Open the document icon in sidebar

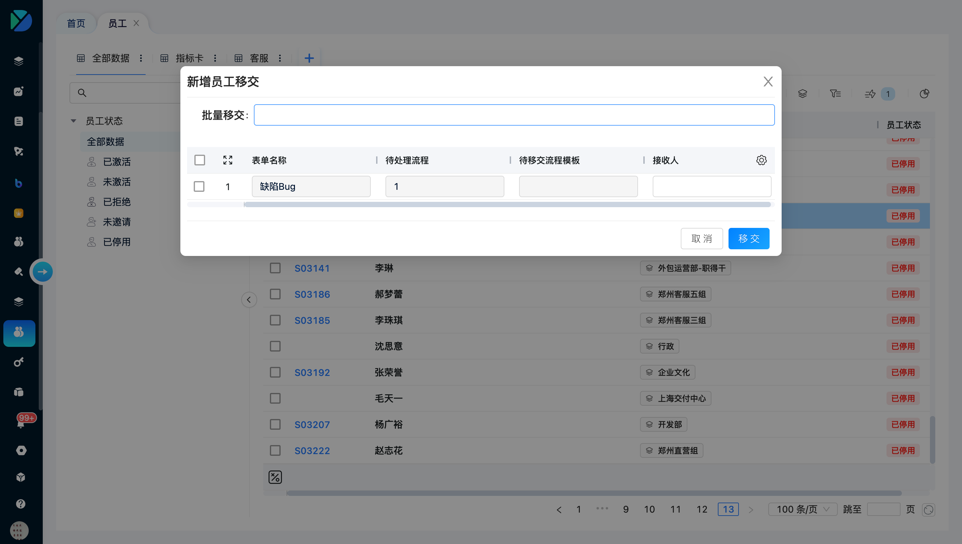pos(19,121)
